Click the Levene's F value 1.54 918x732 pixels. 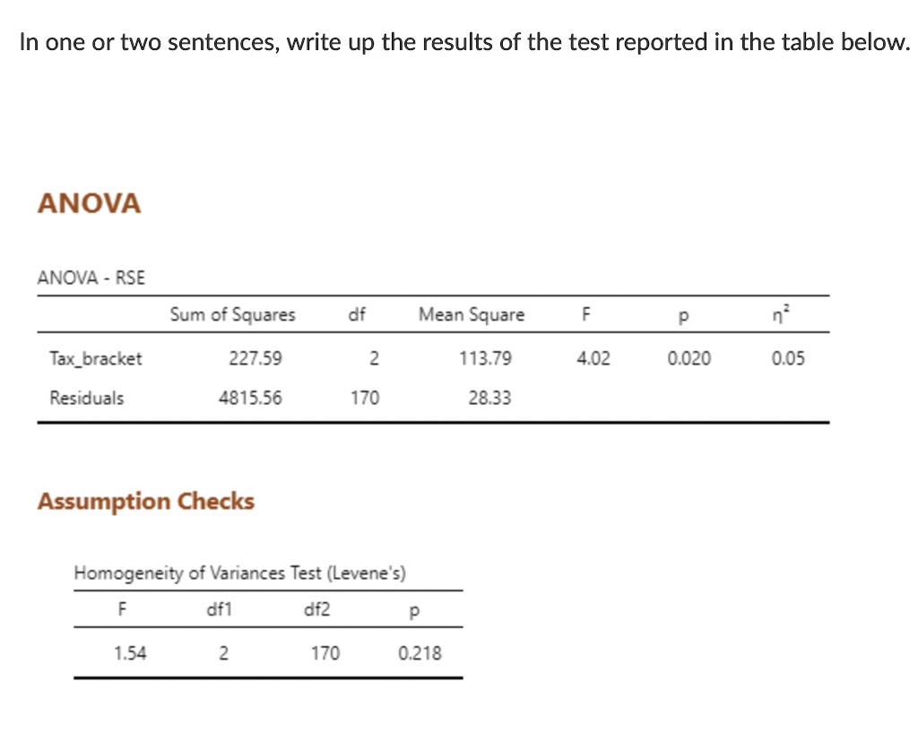pos(130,653)
